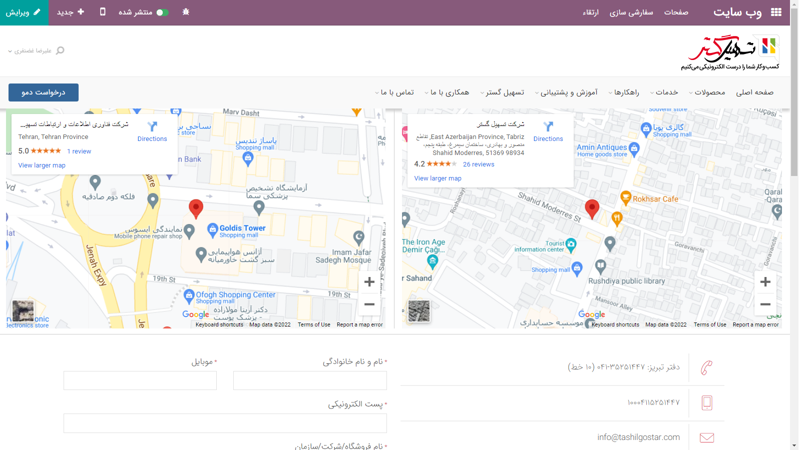This screenshot has height=450, width=801.
Task: Zoom in on the Tehran map
Action: [x=369, y=282]
